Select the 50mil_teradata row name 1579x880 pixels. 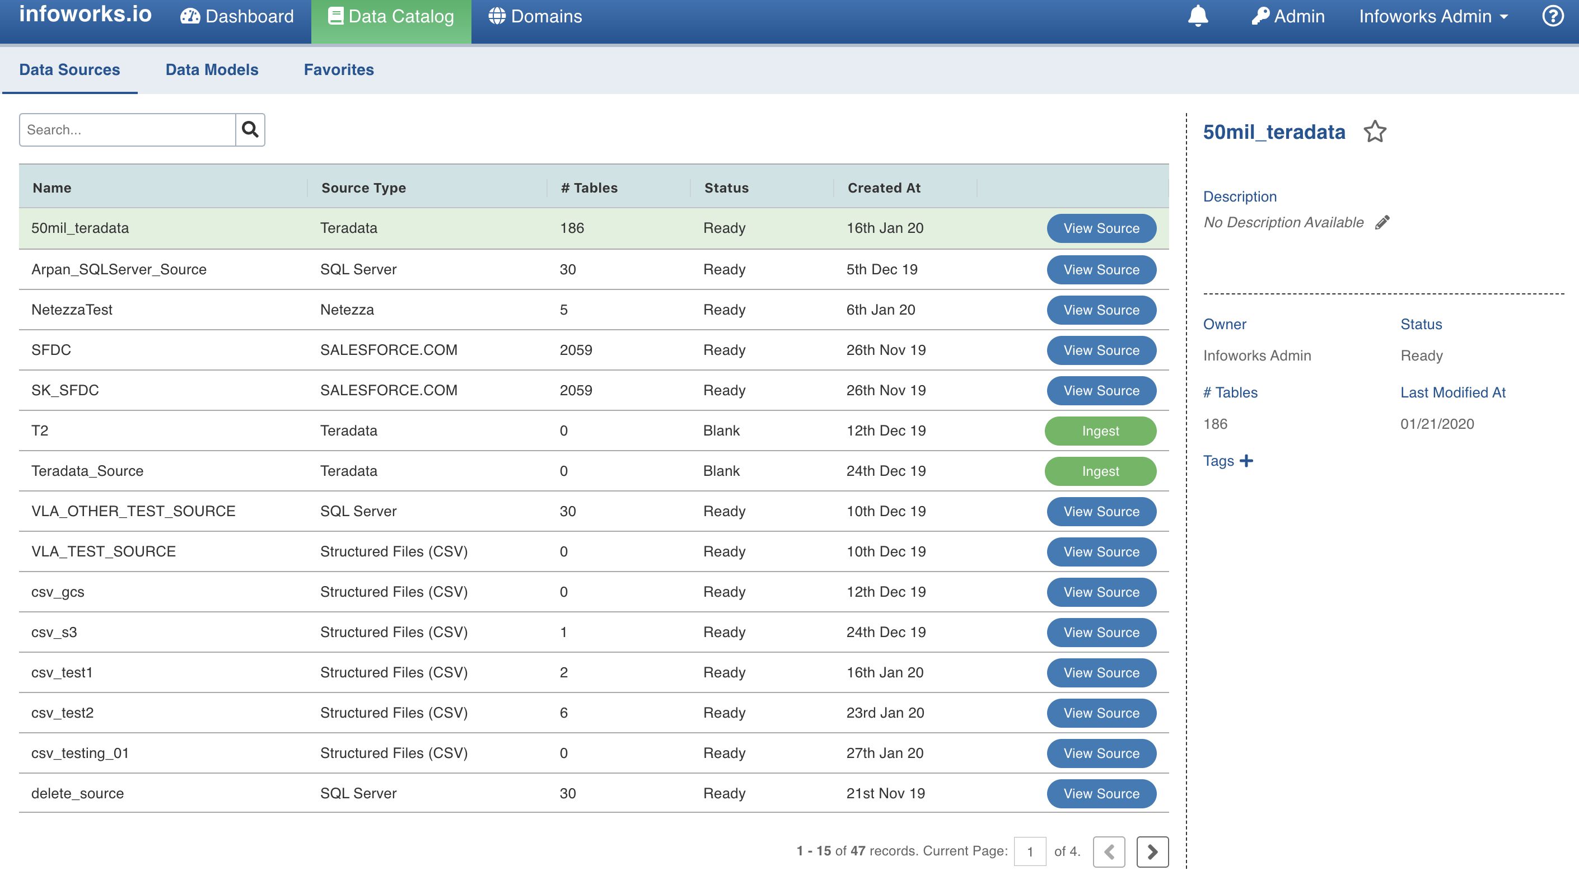80,228
